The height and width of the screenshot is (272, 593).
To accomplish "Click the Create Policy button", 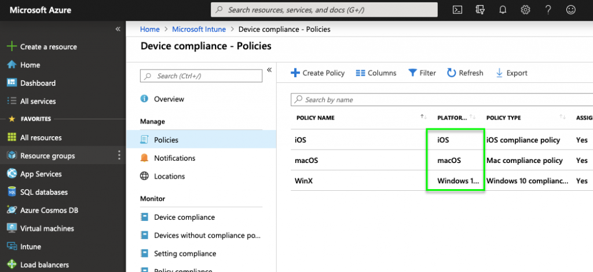I will click(x=317, y=73).
